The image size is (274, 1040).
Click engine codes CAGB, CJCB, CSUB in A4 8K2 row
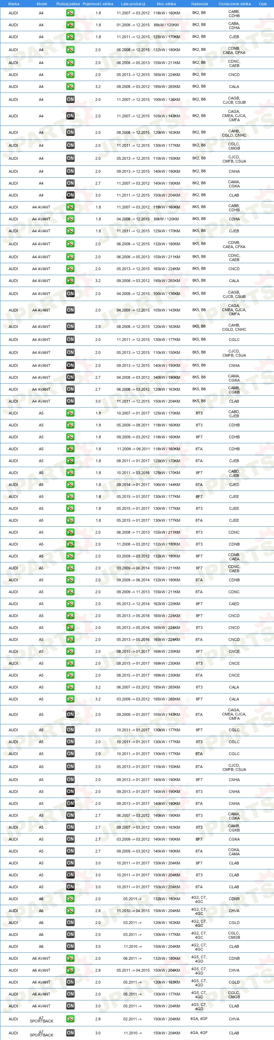point(234,101)
